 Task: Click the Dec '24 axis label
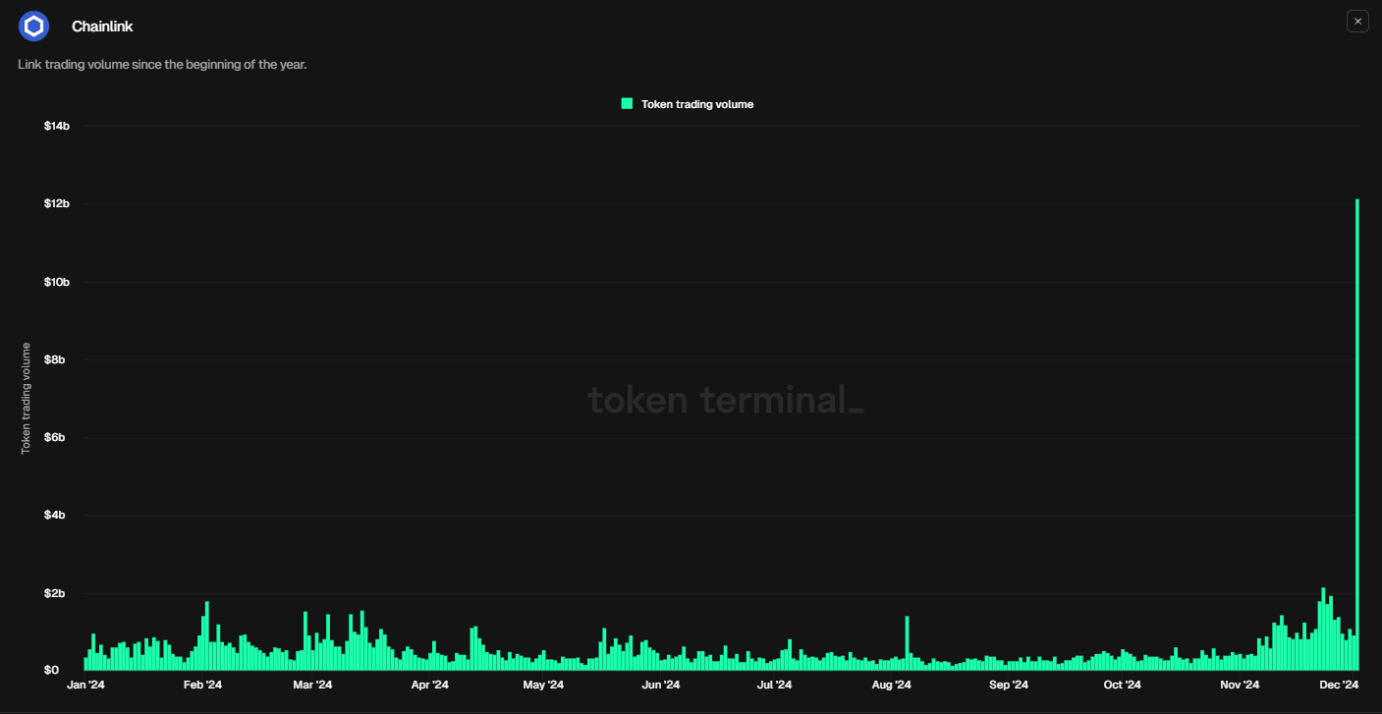click(1338, 685)
